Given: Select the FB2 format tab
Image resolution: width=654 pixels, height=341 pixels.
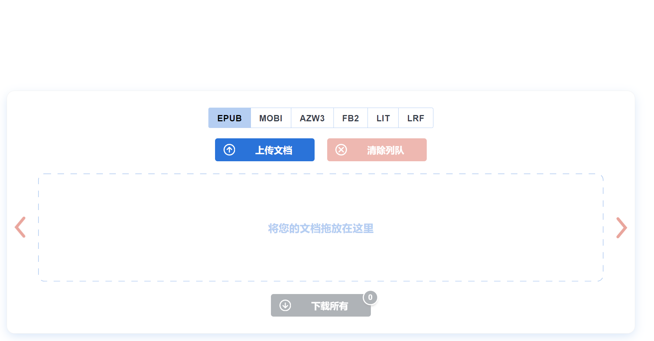Looking at the screenshot, I should [x=350, y=118].
